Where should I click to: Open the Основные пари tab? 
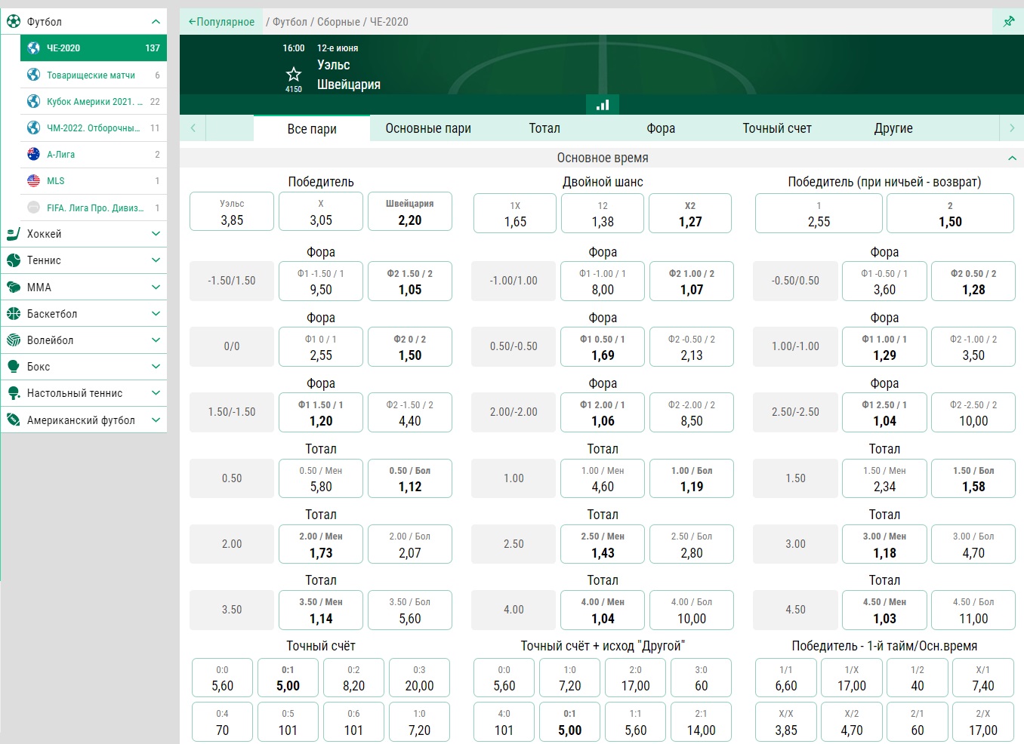click(428, 128)
